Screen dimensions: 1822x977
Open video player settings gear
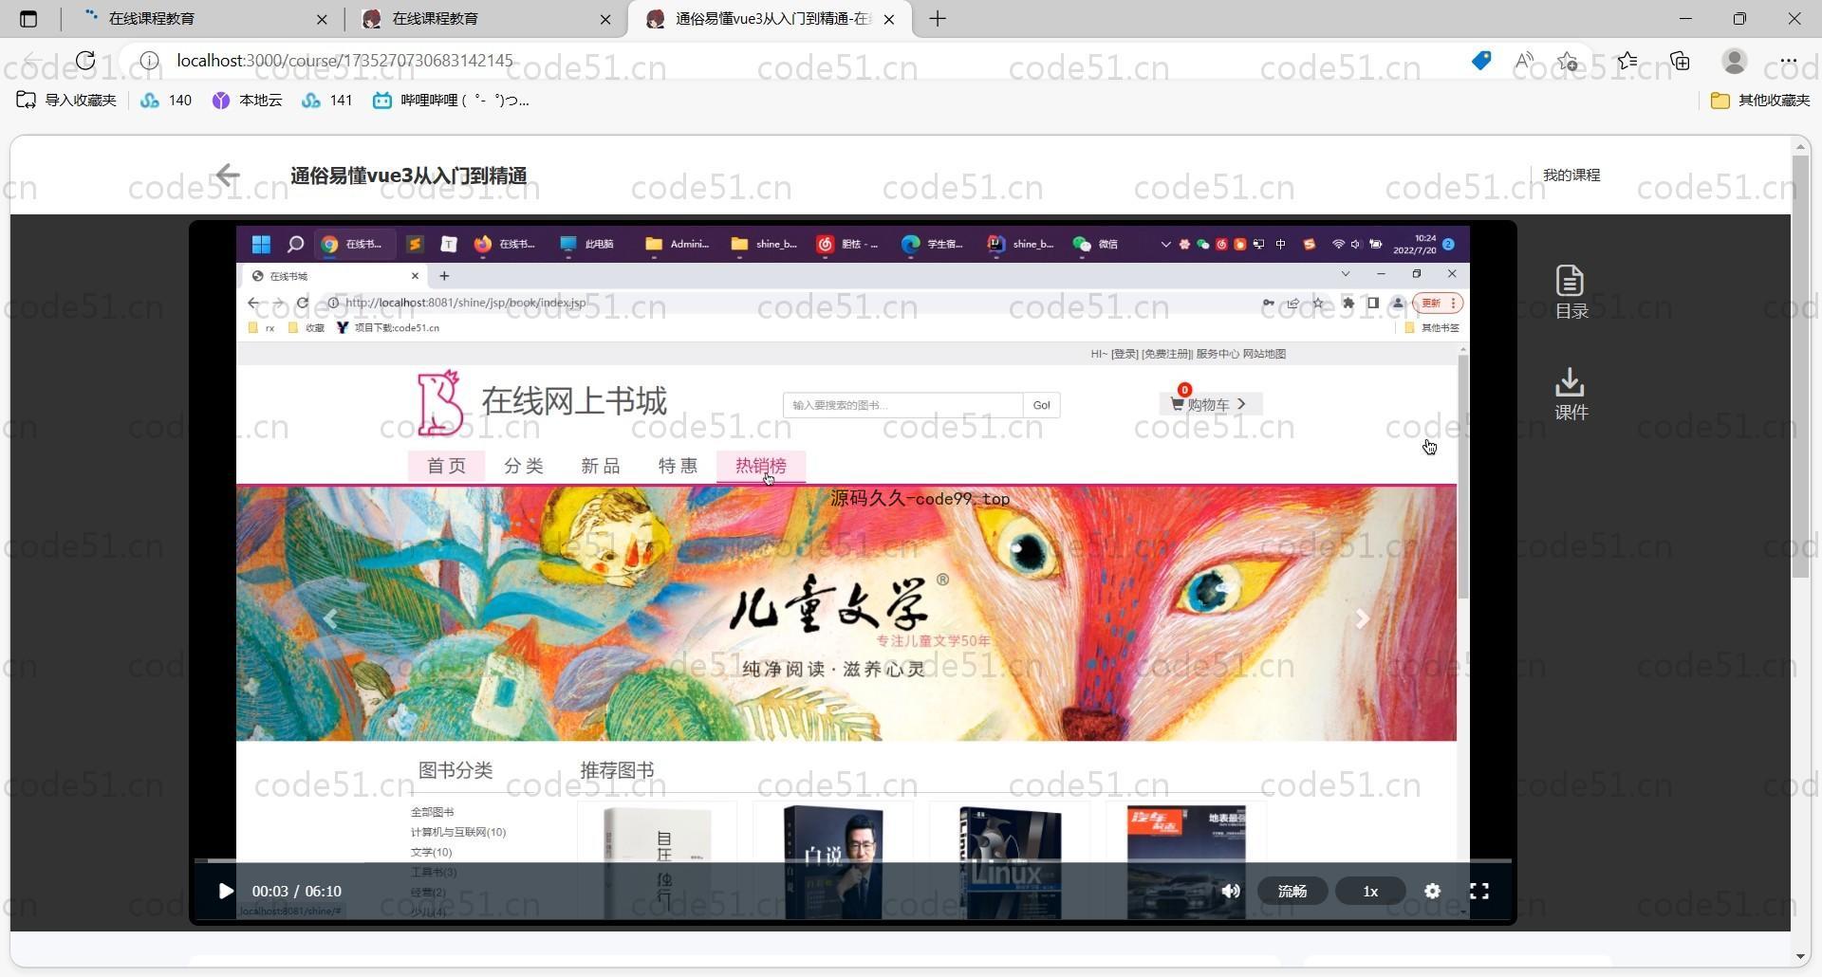point(1433,892)
